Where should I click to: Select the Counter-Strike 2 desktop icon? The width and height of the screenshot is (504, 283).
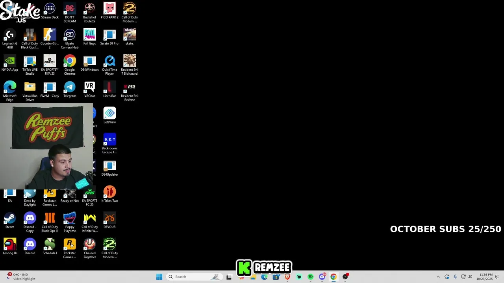coord(50,39)
